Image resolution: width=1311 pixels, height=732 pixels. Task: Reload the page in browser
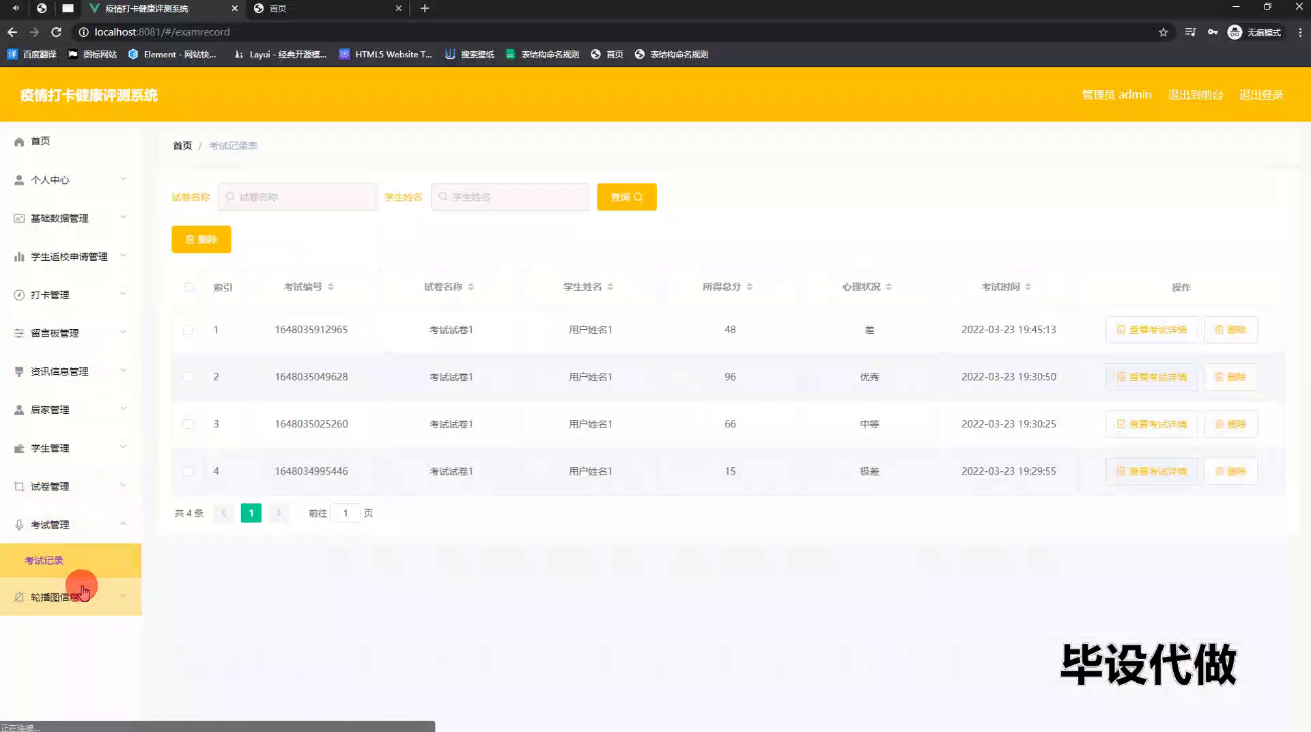56,32
